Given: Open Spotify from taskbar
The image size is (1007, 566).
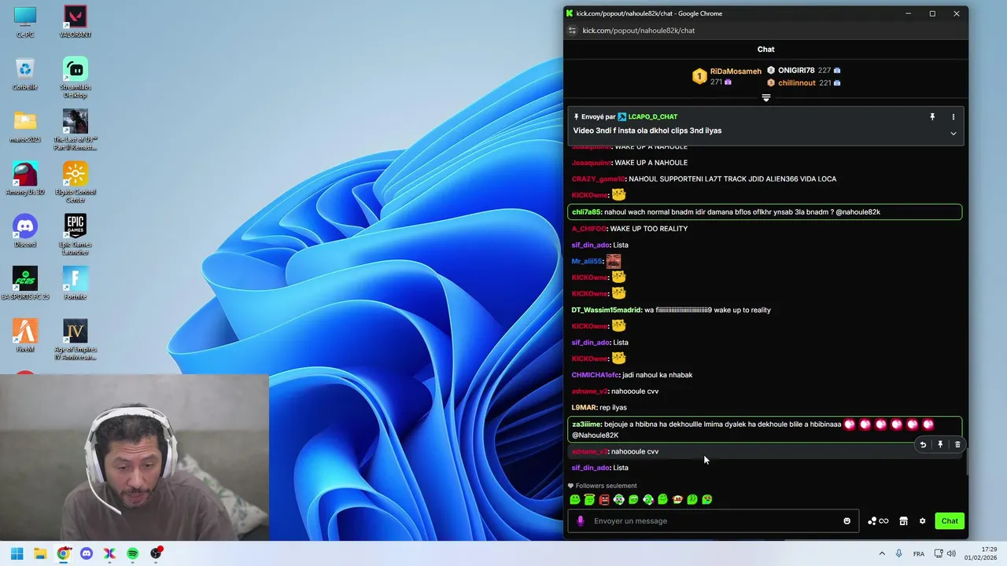Looking at the screenshot, I should pos(133,553).
